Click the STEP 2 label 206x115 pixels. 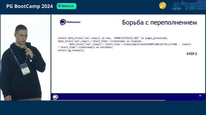pyautogui.click(x=192, y=54)
